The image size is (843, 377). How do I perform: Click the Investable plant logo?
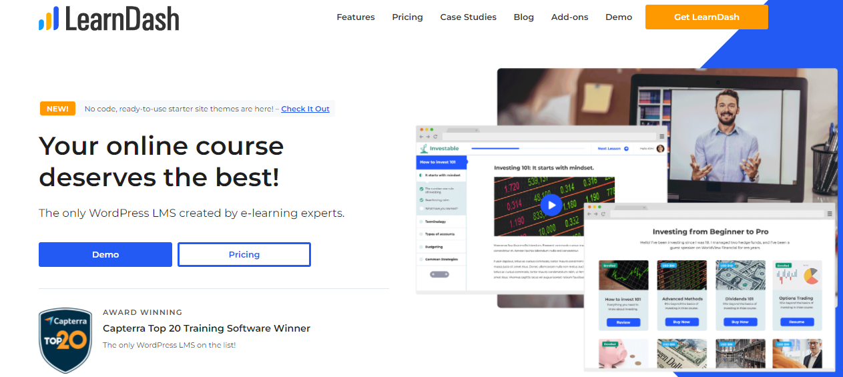click(x=423, y=148)
